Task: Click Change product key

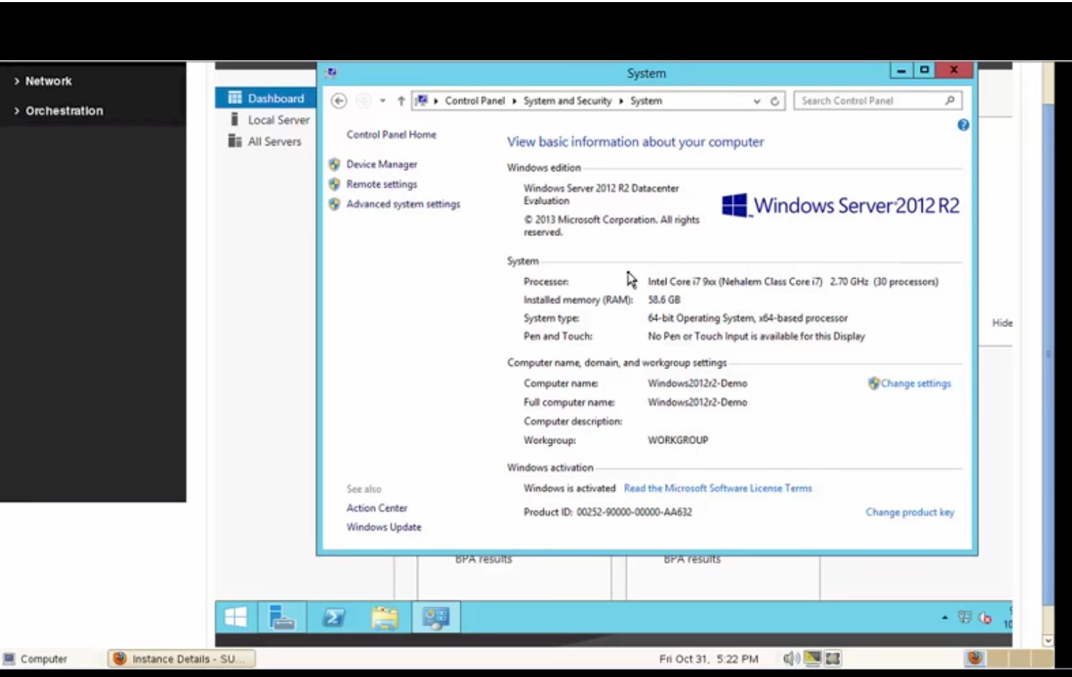Action: click(x=909, y=512)
